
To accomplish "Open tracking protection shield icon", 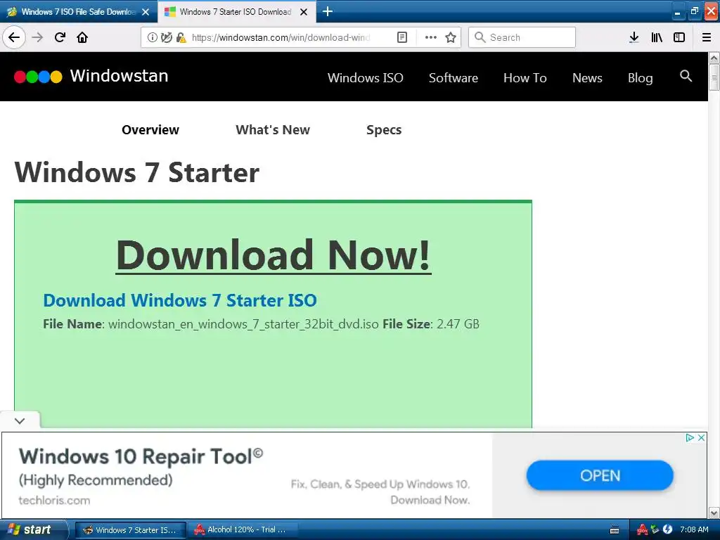I will (167, 37).
